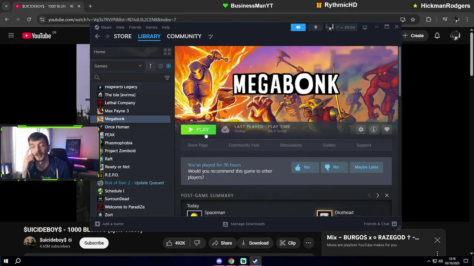
Task: Click No thumbs-down recommendation
Action: (x=334, y=167)
